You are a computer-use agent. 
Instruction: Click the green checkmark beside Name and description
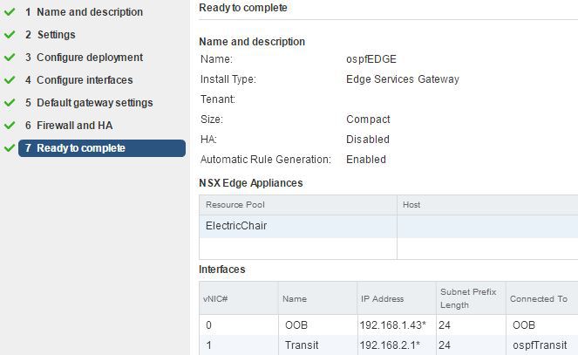tap(10, 12)
